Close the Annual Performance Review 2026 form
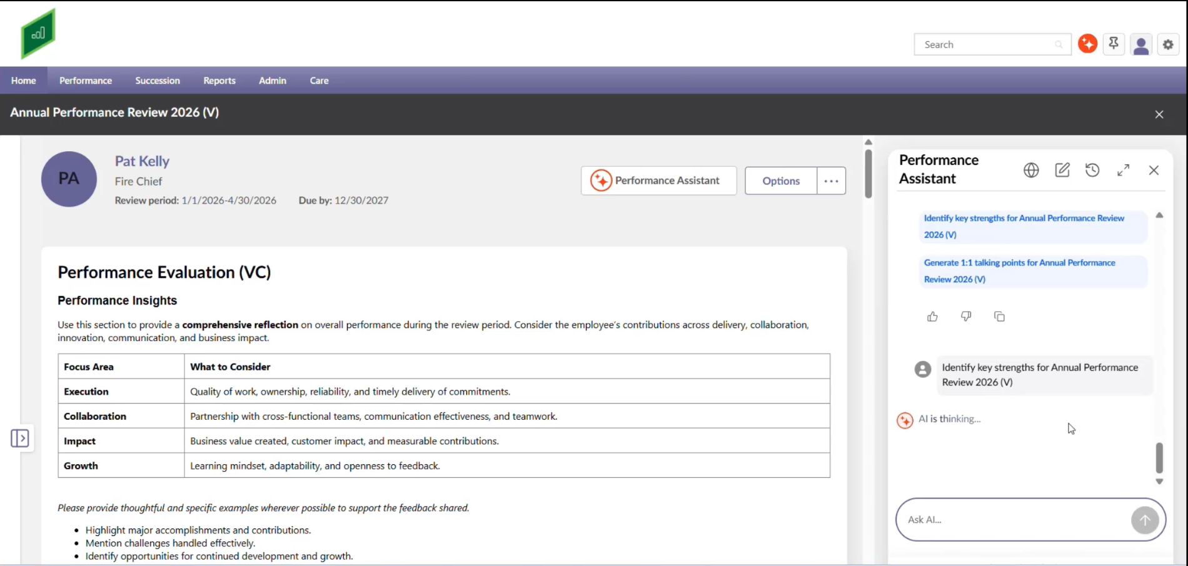Screen dimensions: 1188x566 pos(1159,114)
